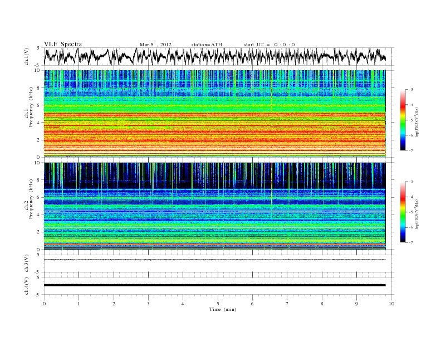This screenshot has height=341, width=441.
Task: Click inside the ch.2 spectrogram panel
Action: coord(215,206)
